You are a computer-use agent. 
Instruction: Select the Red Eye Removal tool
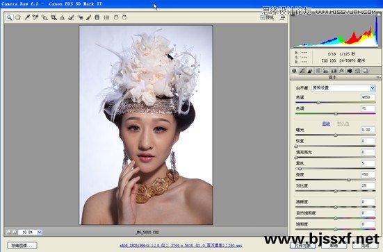click(x=80, y=17)
